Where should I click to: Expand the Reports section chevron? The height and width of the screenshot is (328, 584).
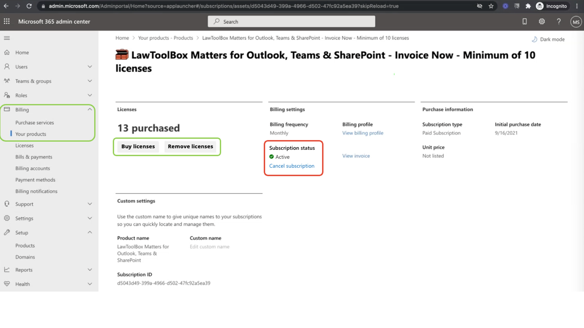[90, 269]
